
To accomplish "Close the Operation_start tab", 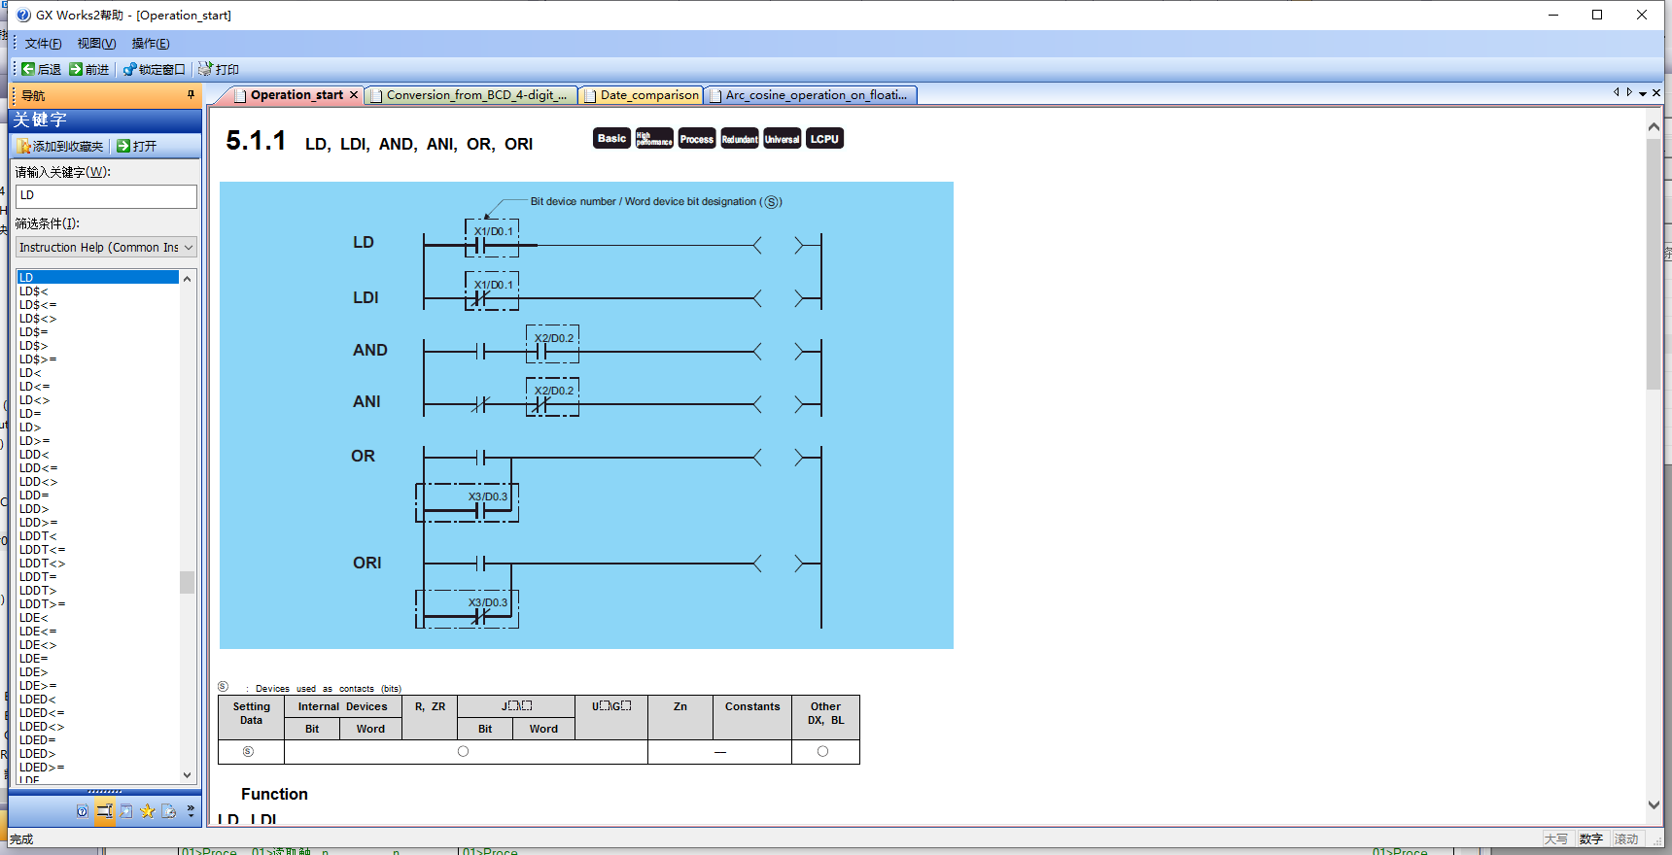I will pyautogui.click(x=354, y=95).
